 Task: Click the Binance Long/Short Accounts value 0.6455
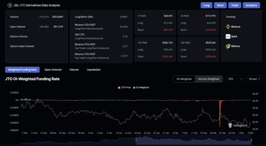pyautogui.click(x=124, y=27)
